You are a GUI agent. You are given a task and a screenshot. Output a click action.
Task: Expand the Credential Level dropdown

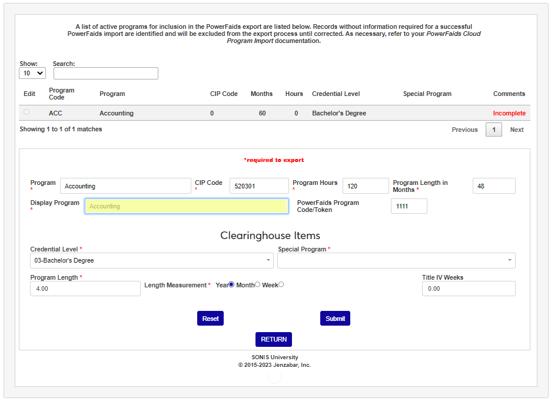(151, 260)
